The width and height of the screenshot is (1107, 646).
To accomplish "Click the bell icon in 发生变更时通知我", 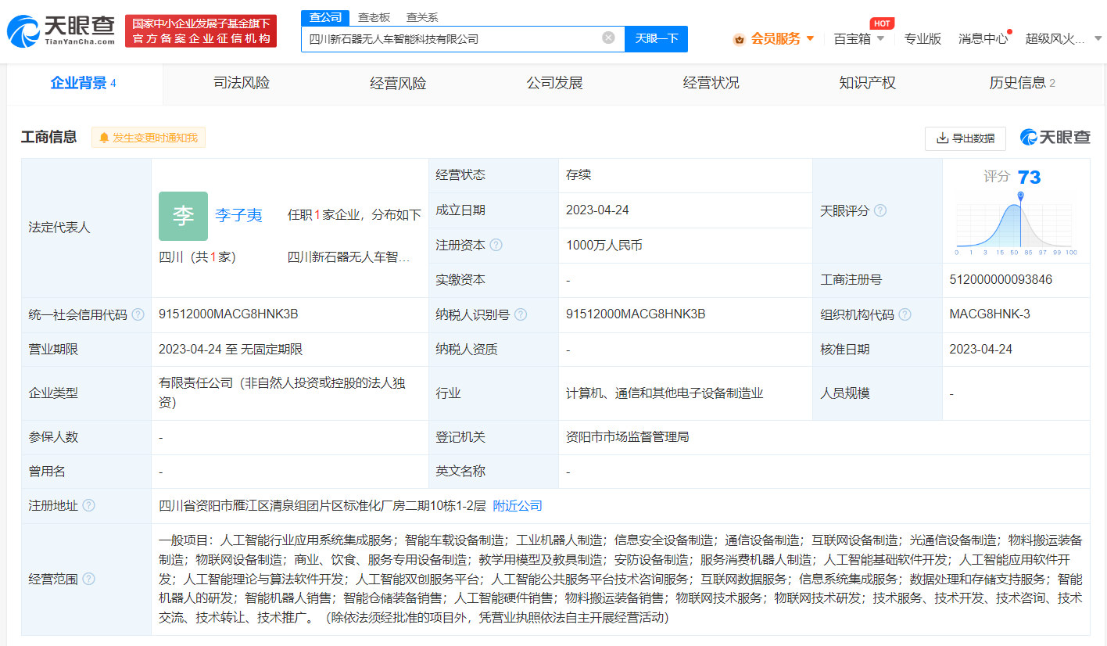I will (x=104, y=138).
